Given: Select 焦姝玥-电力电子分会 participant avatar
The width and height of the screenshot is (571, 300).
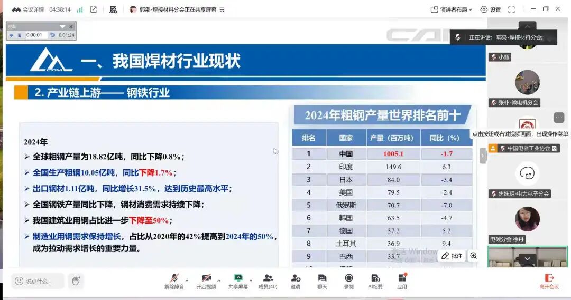Looking at the screenshot, I should pos(527,173).
